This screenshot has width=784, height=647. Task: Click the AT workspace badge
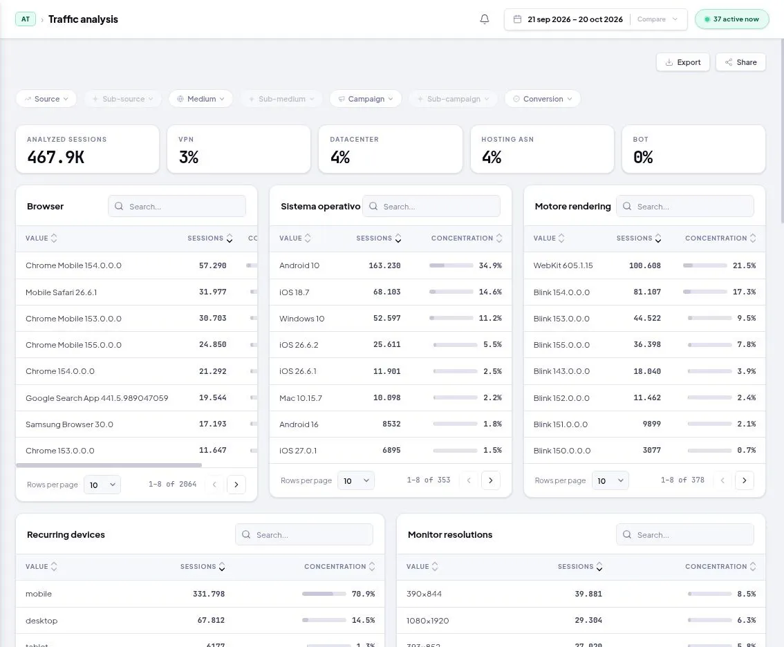tap(26, 19)
